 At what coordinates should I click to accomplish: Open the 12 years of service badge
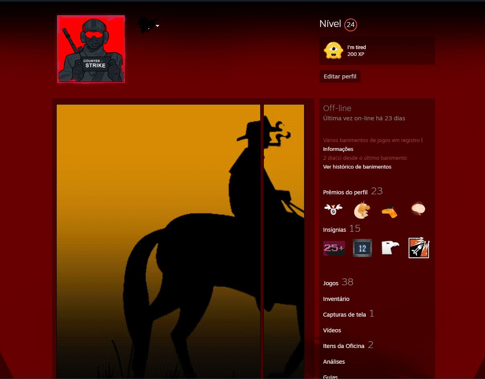[362, 248]
